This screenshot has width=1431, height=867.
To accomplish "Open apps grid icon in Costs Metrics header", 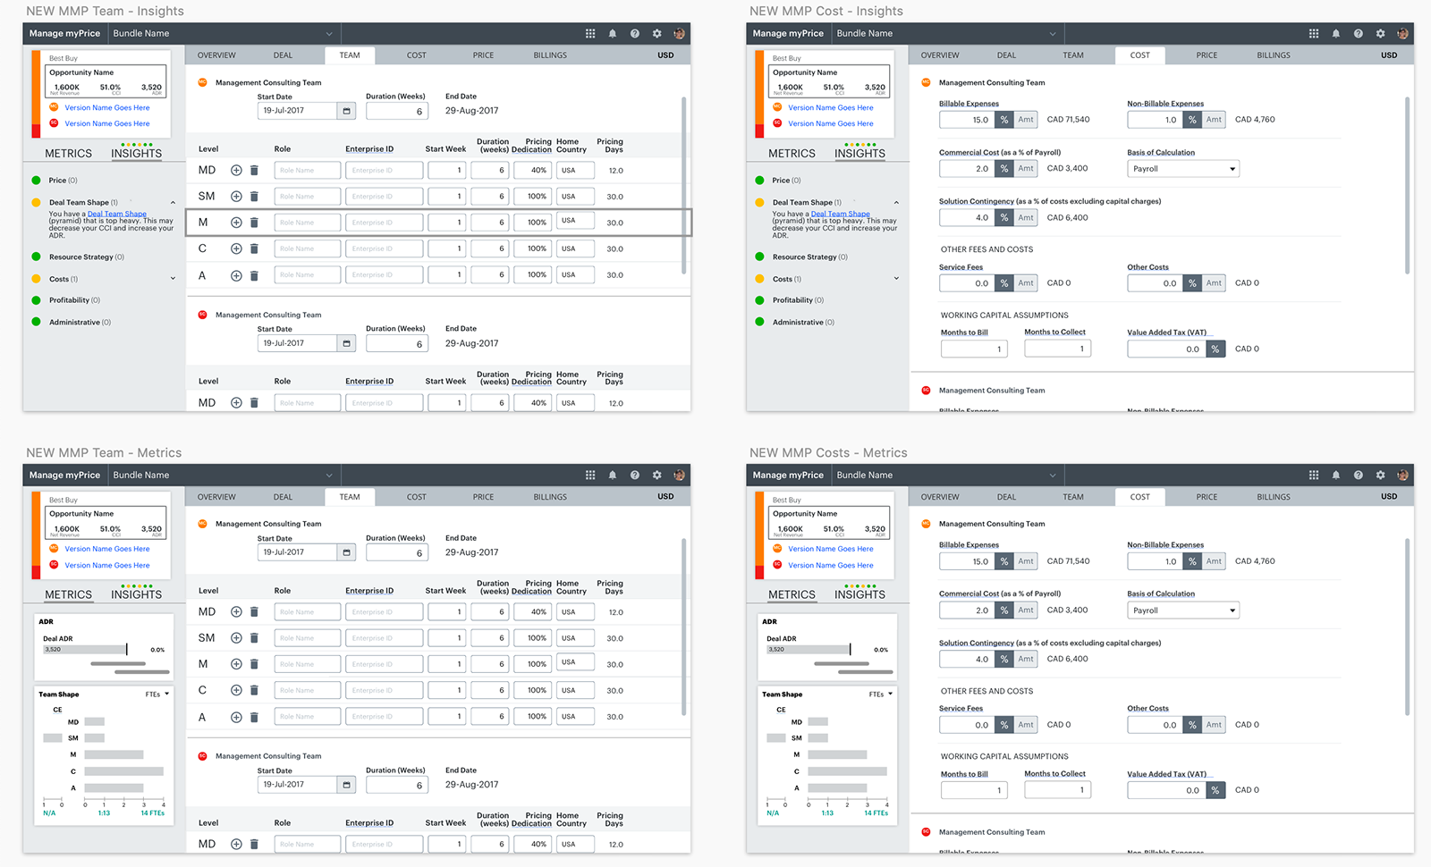I will pos(1314,475).
